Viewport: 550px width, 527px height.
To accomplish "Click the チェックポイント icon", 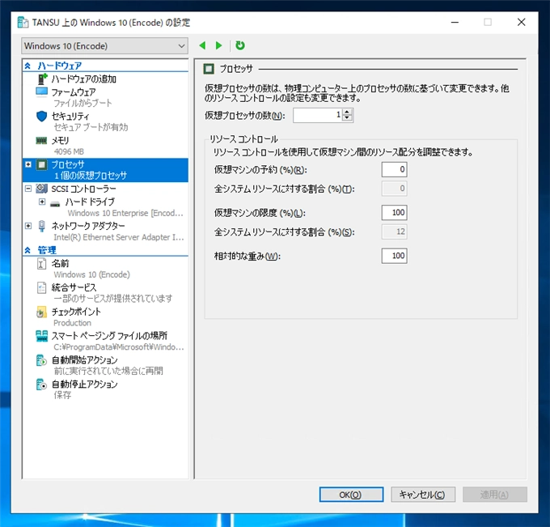I will tap(41, 312).
